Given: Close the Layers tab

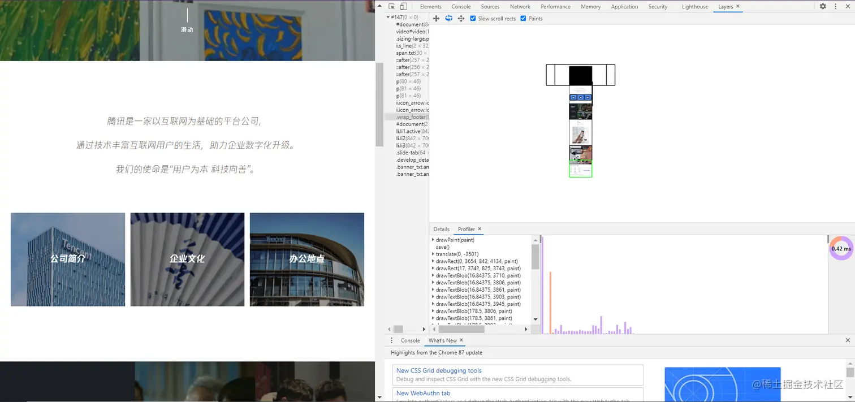Looking at the screenshot, I should (x=738, y=6).
